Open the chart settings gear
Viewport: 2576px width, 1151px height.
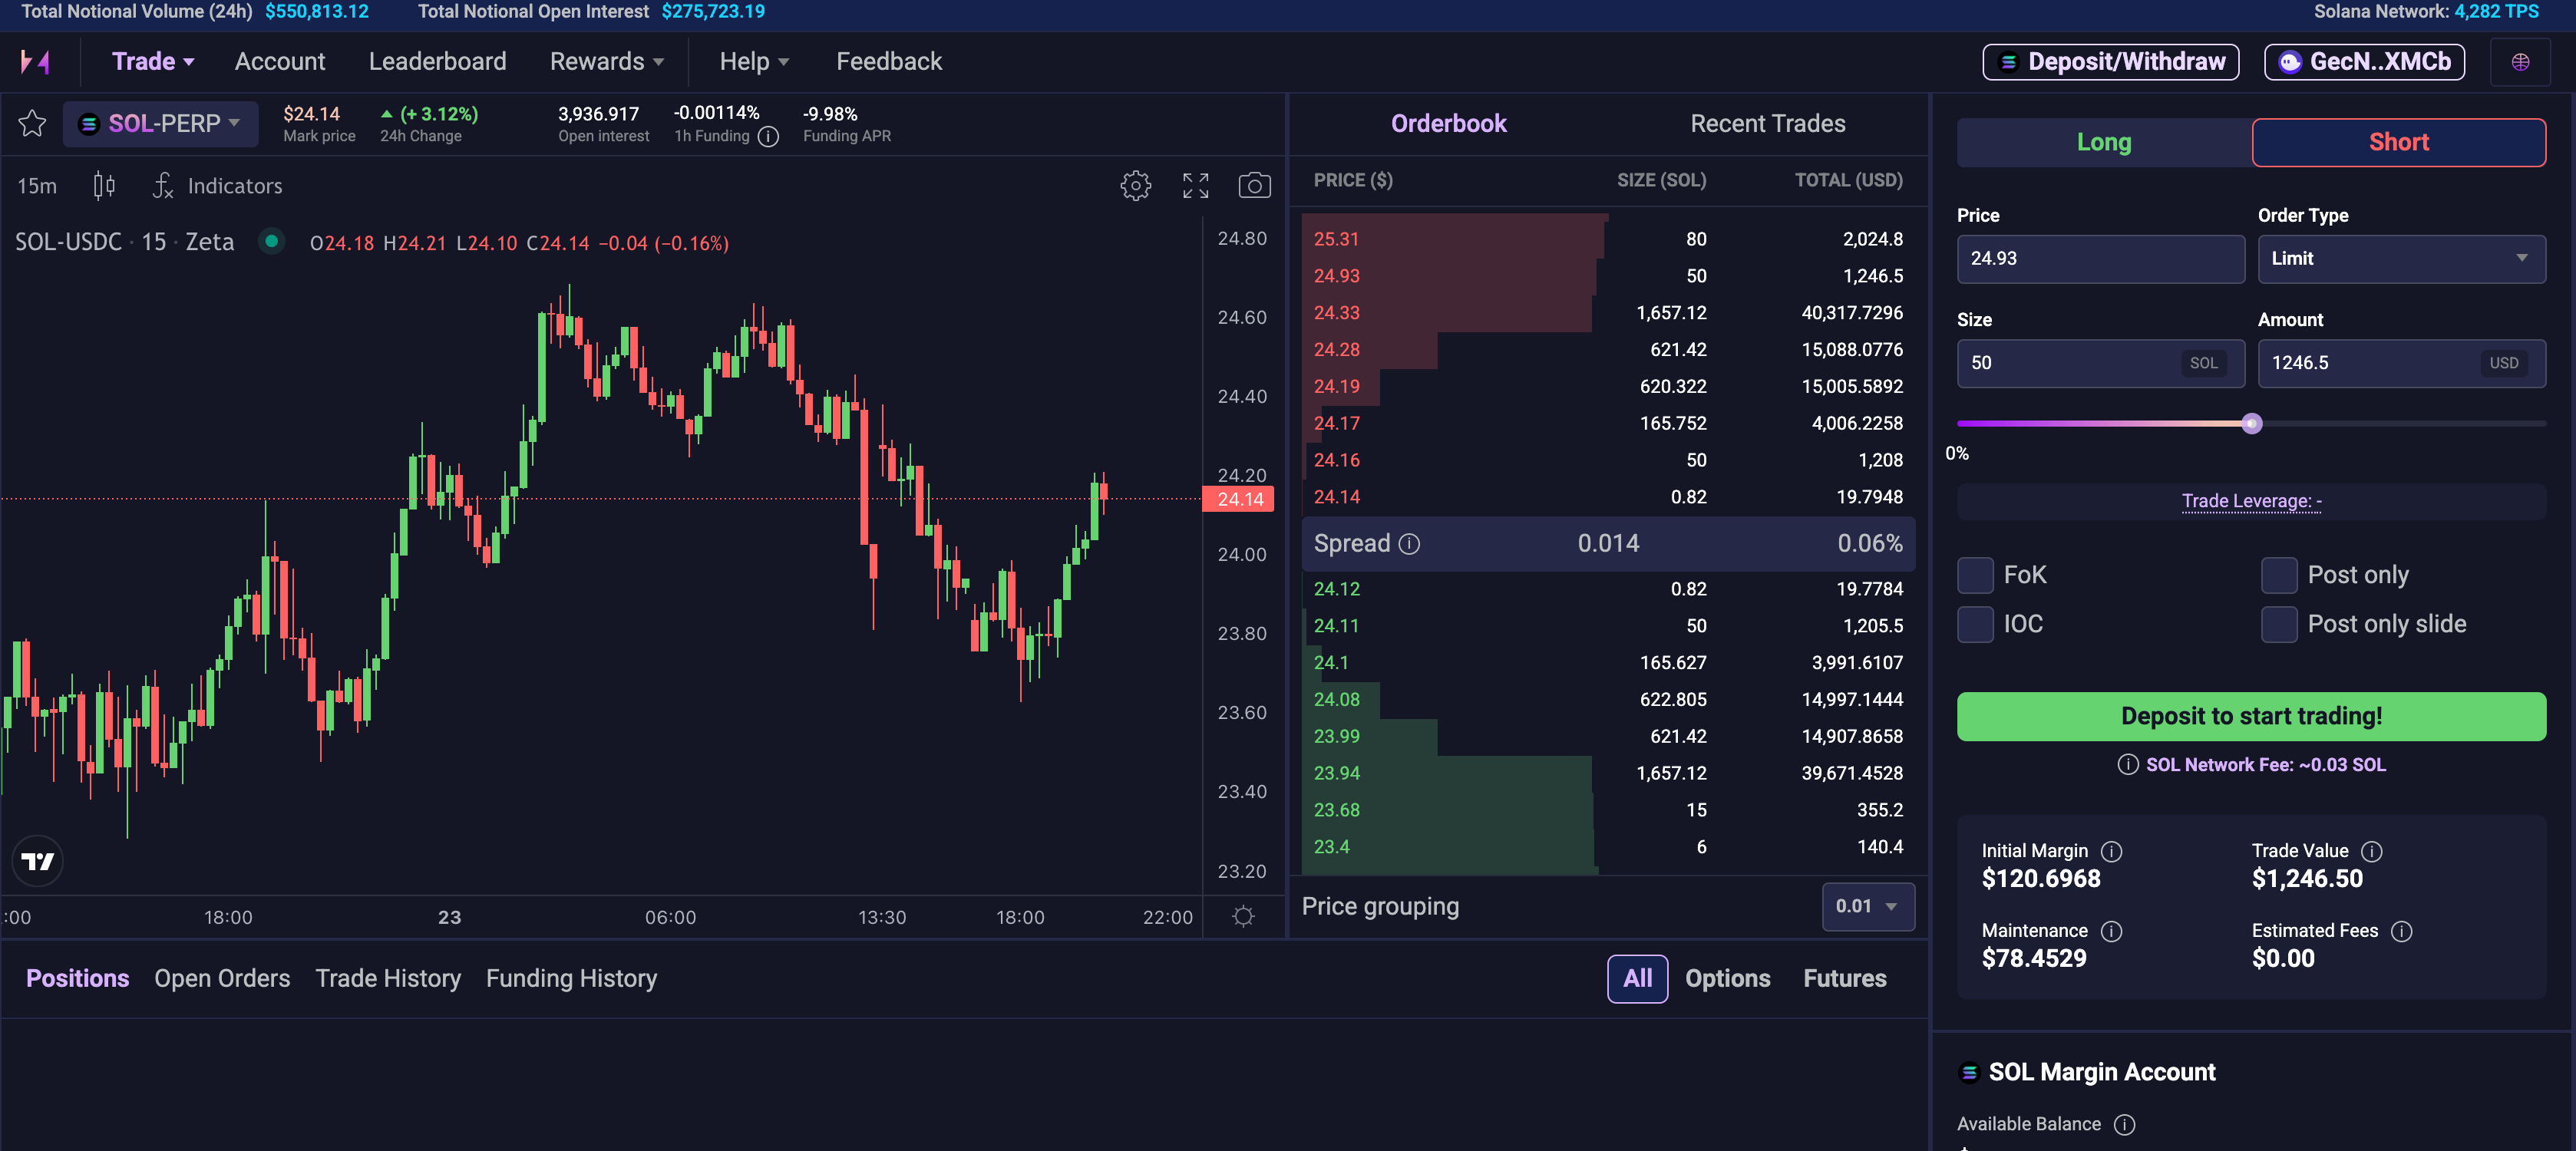pos(1135,185)
